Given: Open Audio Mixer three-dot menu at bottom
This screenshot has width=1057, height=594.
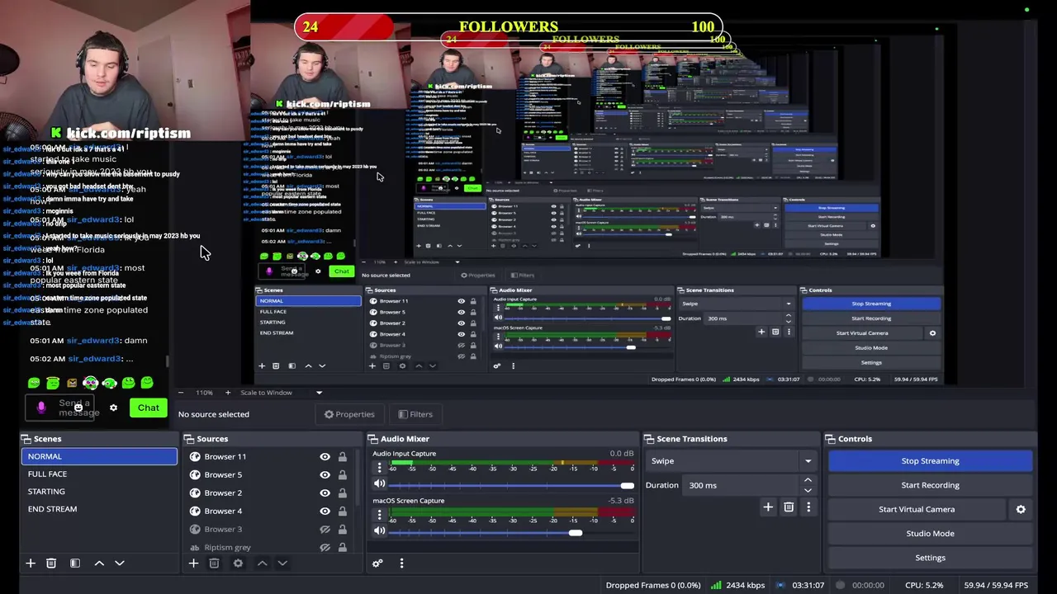Looking at the screenshot, I should click(401, 563).
